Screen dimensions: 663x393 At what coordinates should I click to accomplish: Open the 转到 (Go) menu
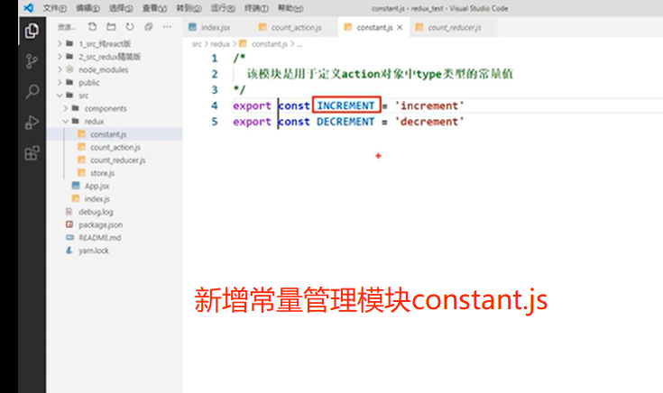[189, 8]
